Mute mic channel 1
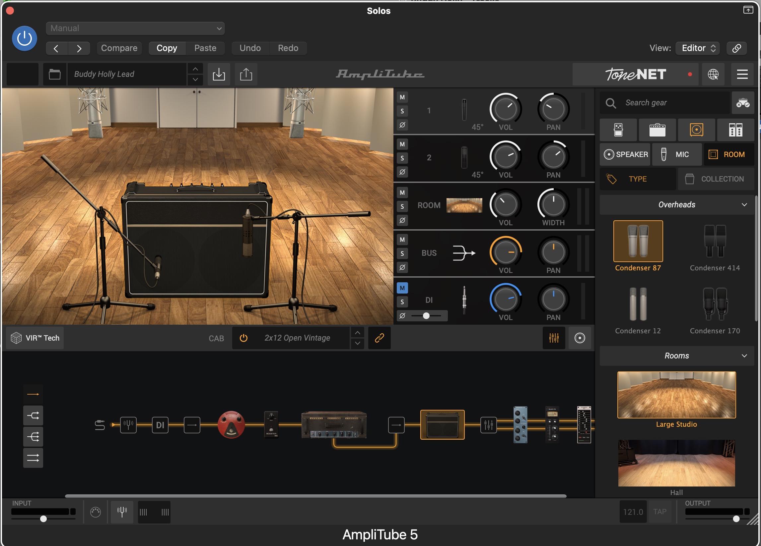761x546 pixels. (x=402, y=97)
